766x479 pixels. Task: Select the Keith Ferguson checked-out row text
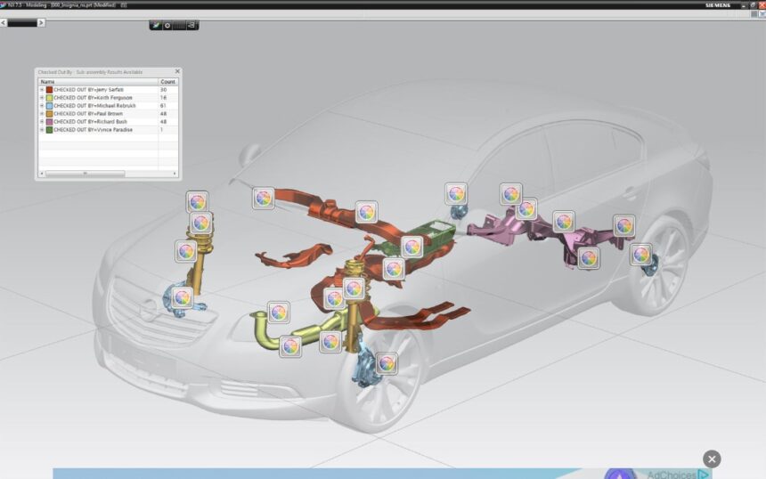93,98
